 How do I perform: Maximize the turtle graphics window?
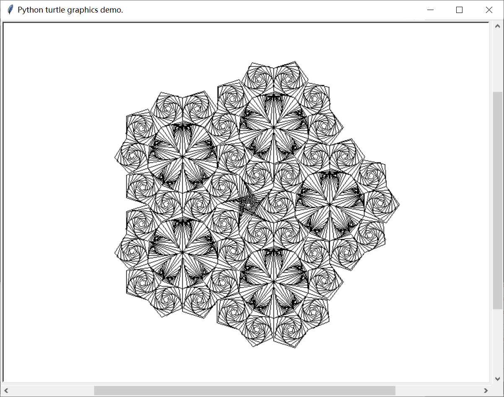459,10
